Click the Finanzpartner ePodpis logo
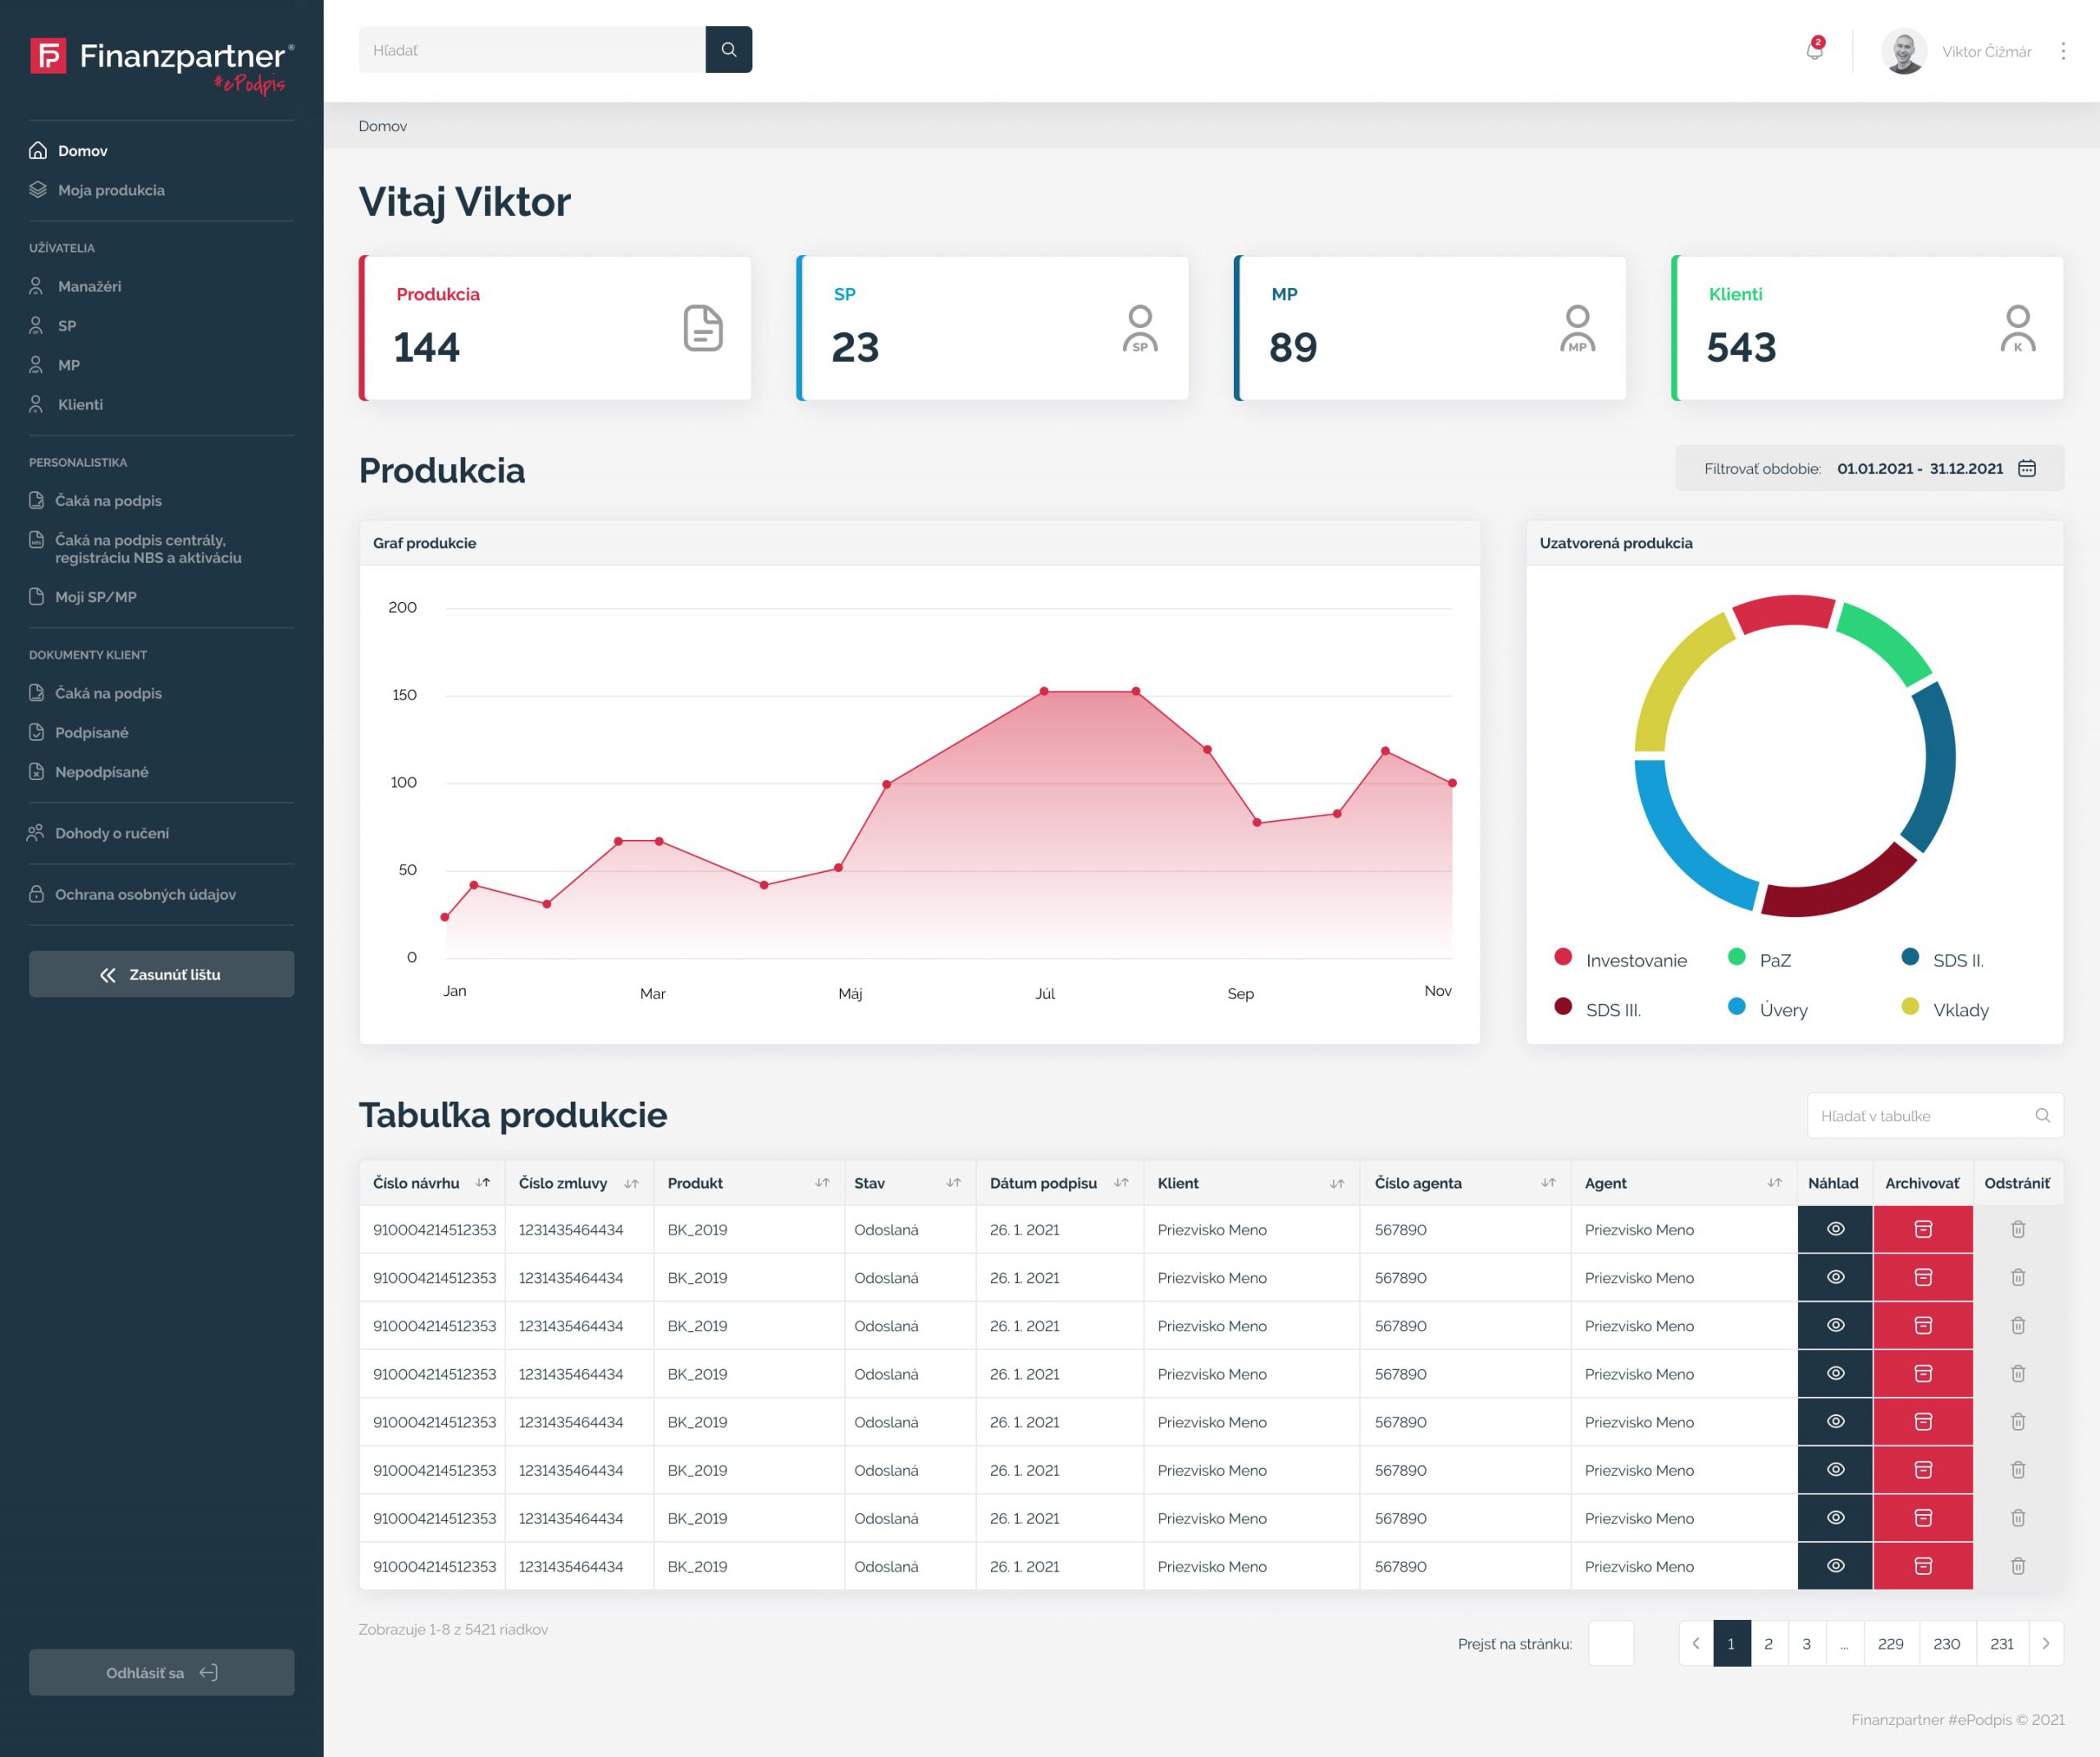2100x1757 pixels. pyautogui.click(x=162, y=64)
